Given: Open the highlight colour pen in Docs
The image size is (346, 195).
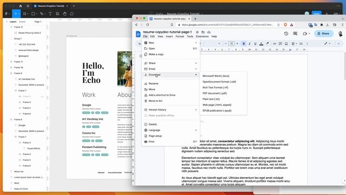Looking at the screenshot, I should pyautogui.click(x=268, y=43).
